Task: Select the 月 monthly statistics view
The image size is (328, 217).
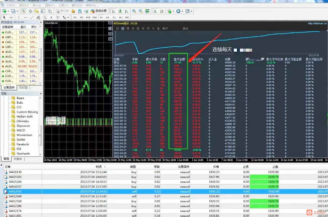Action: 133,29
